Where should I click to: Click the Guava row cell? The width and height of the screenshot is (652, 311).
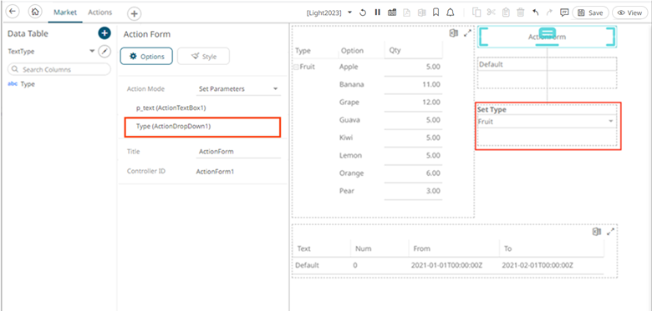[x=349, y=120]
